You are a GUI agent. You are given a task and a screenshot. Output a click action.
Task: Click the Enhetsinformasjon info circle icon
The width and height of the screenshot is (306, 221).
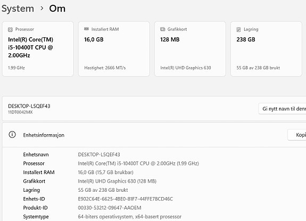pyautogui.click(x=12, y=135)
